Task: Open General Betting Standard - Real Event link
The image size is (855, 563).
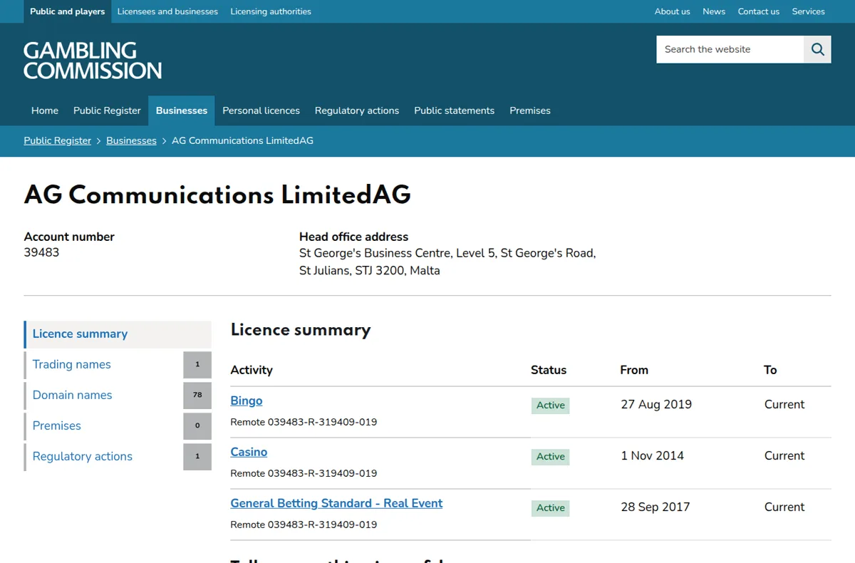Action: pyautogui.click(x=336, y=503)
